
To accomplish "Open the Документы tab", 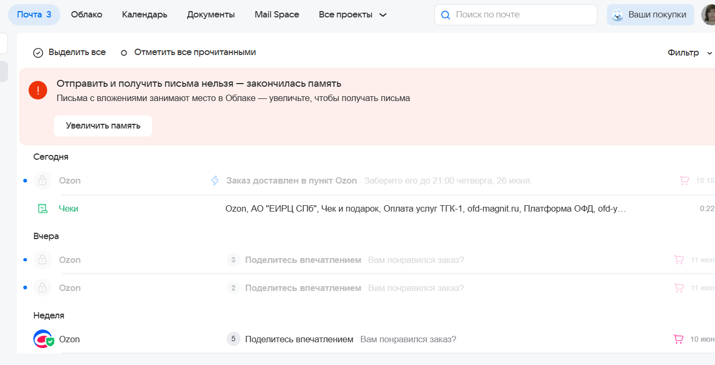I will point(211,15).
